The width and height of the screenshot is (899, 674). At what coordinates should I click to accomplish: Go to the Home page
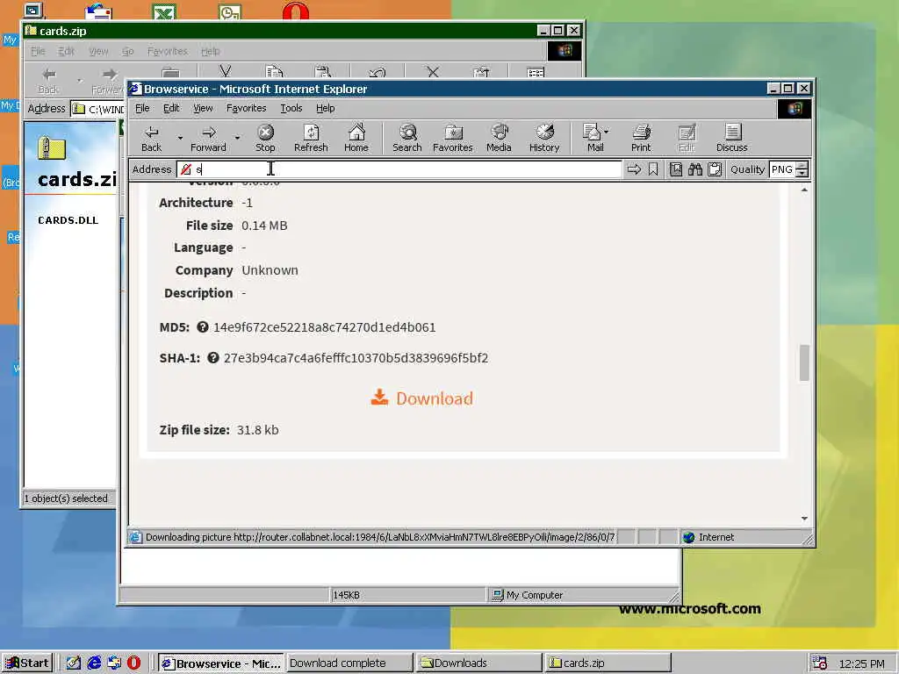[356, 139]
